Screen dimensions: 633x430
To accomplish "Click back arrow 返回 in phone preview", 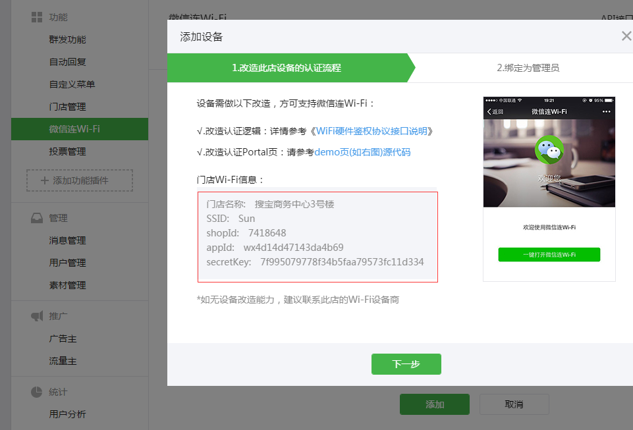I will point(495,112).
